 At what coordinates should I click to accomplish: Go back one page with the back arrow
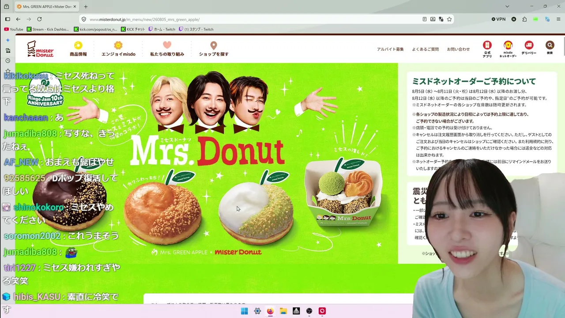(18, 19)
